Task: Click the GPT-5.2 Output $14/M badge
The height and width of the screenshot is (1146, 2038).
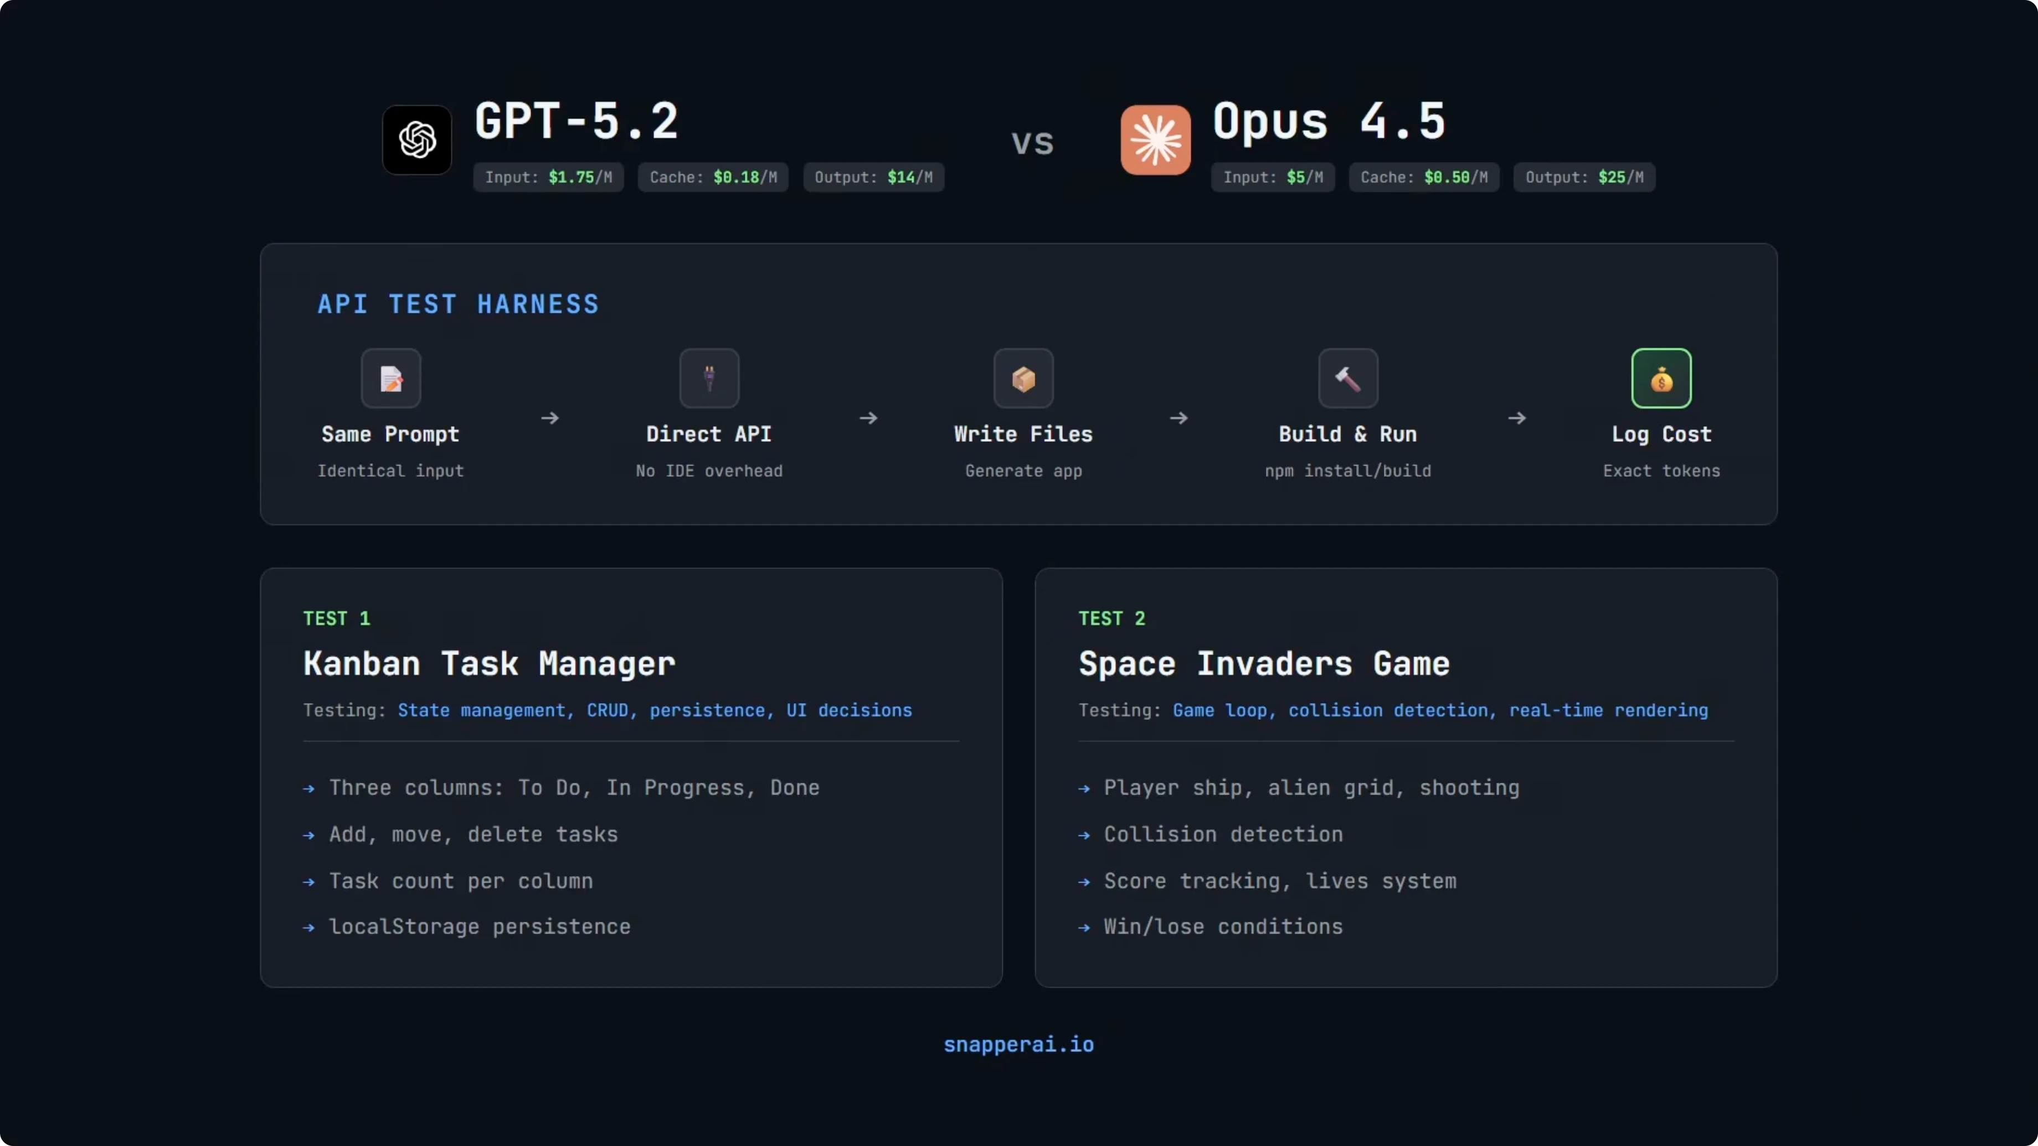Action: coord(873,177)
